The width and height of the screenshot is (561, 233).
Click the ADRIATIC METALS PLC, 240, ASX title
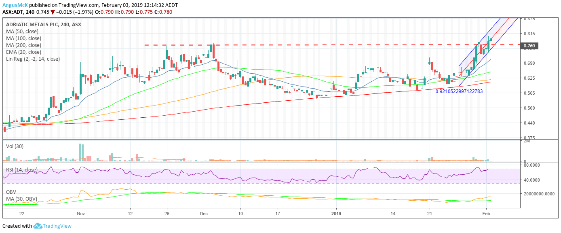click(x=43, y=24)
